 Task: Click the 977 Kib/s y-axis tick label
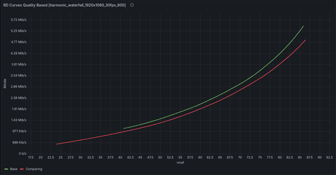19,131
